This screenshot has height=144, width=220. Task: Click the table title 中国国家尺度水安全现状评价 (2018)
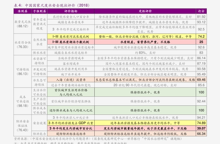pos(57,5)
